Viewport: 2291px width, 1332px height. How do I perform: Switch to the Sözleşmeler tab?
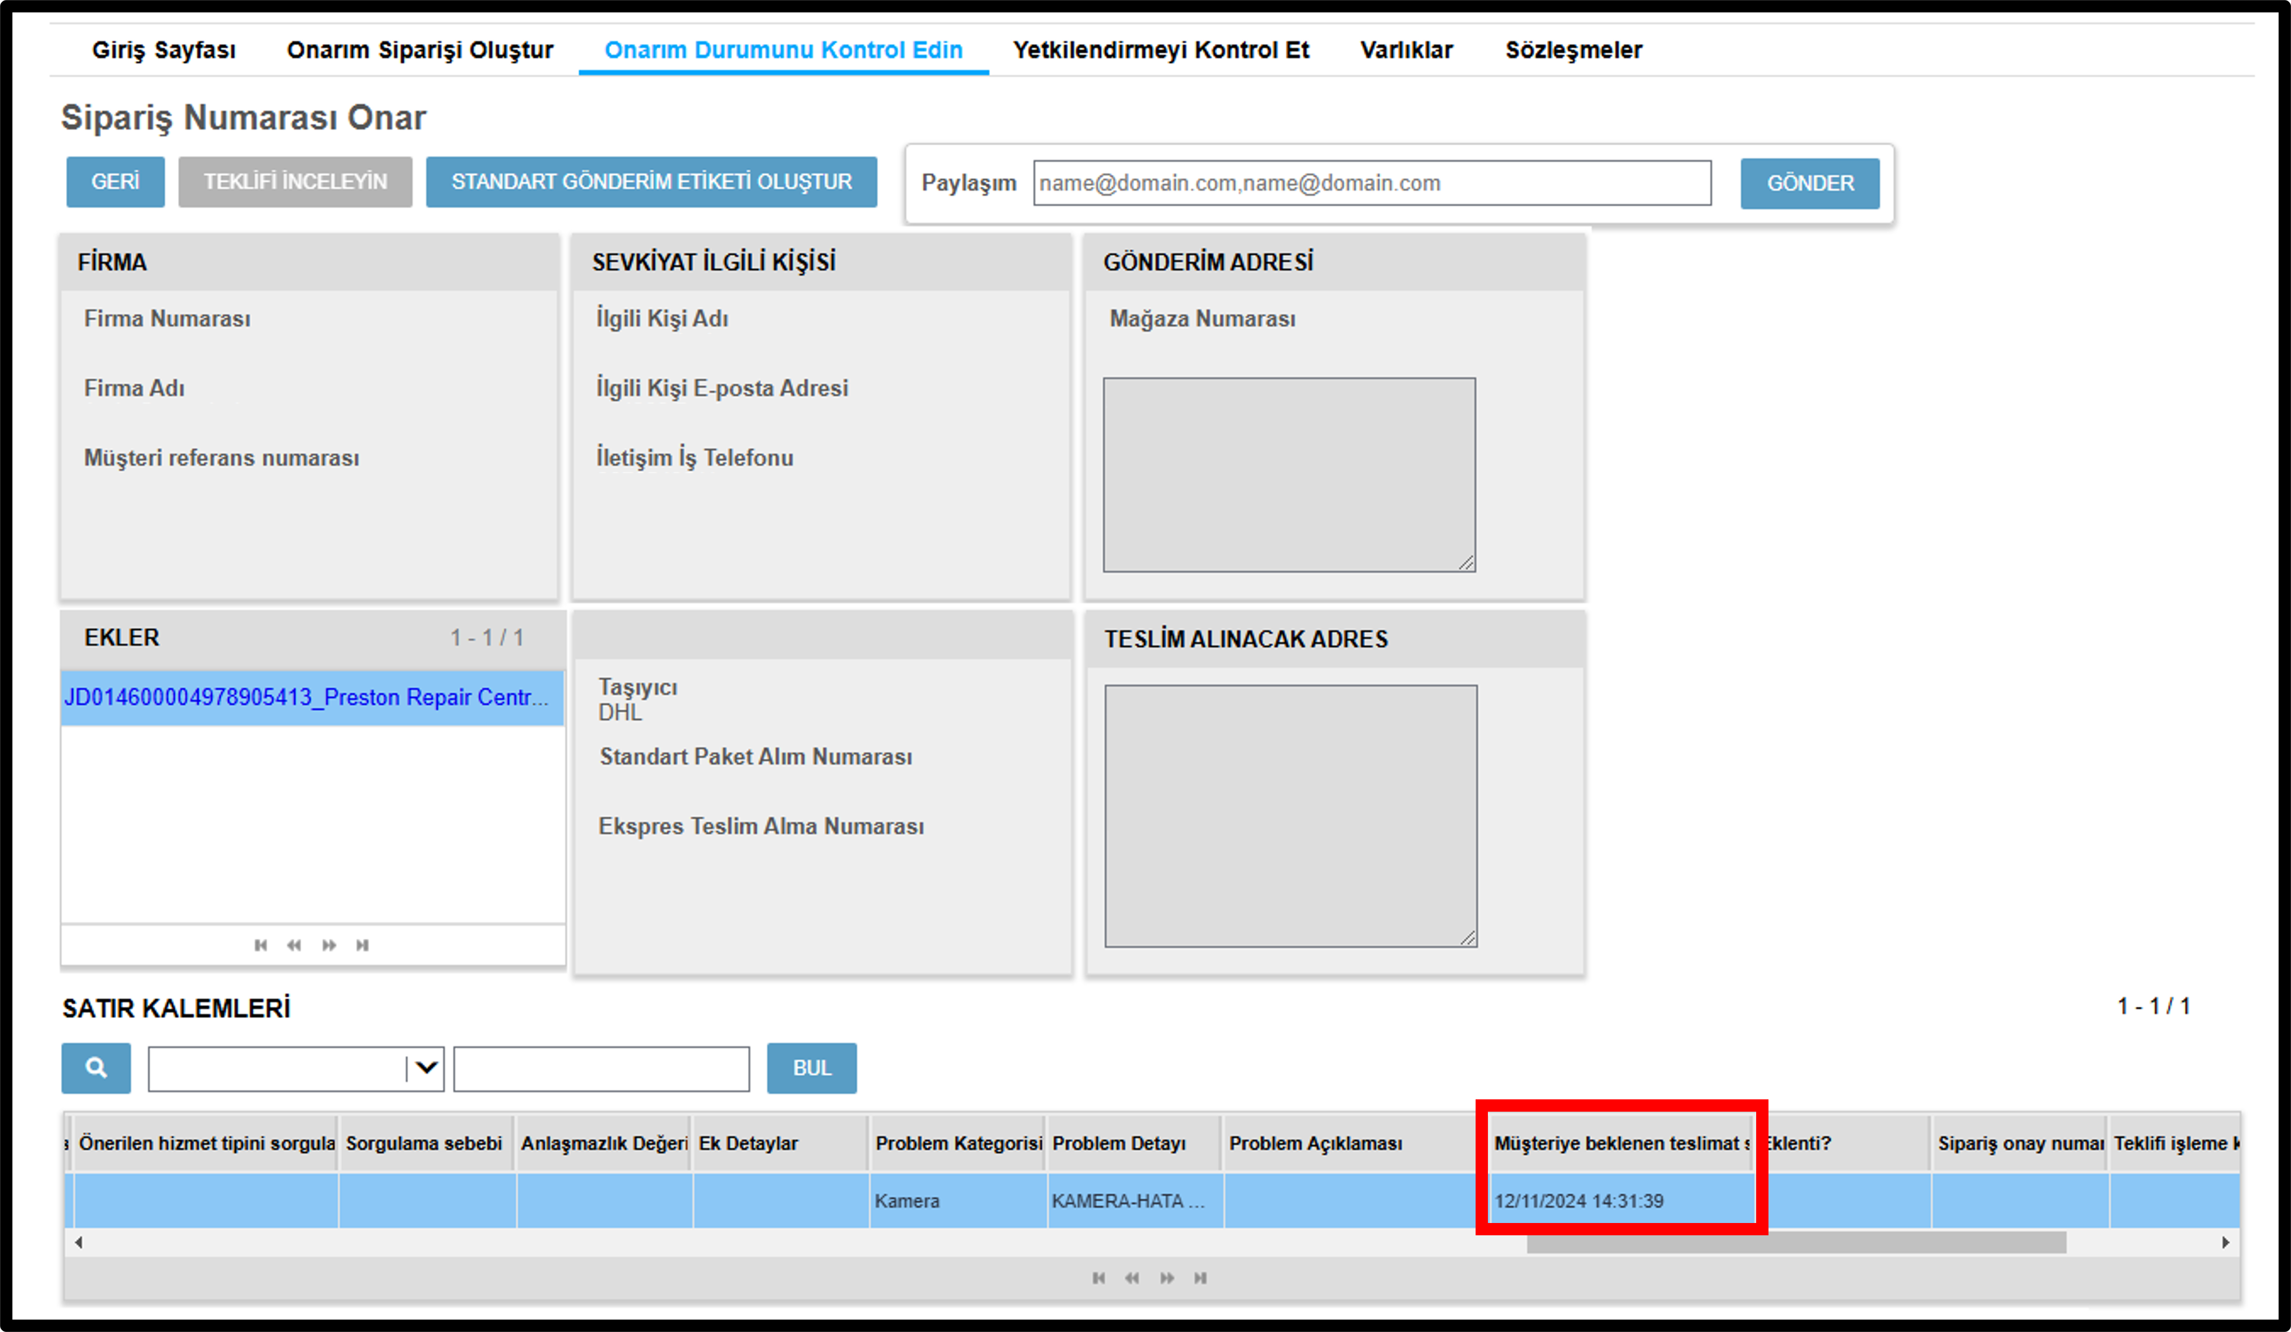pyautogui.click(x=1573, y=50)
